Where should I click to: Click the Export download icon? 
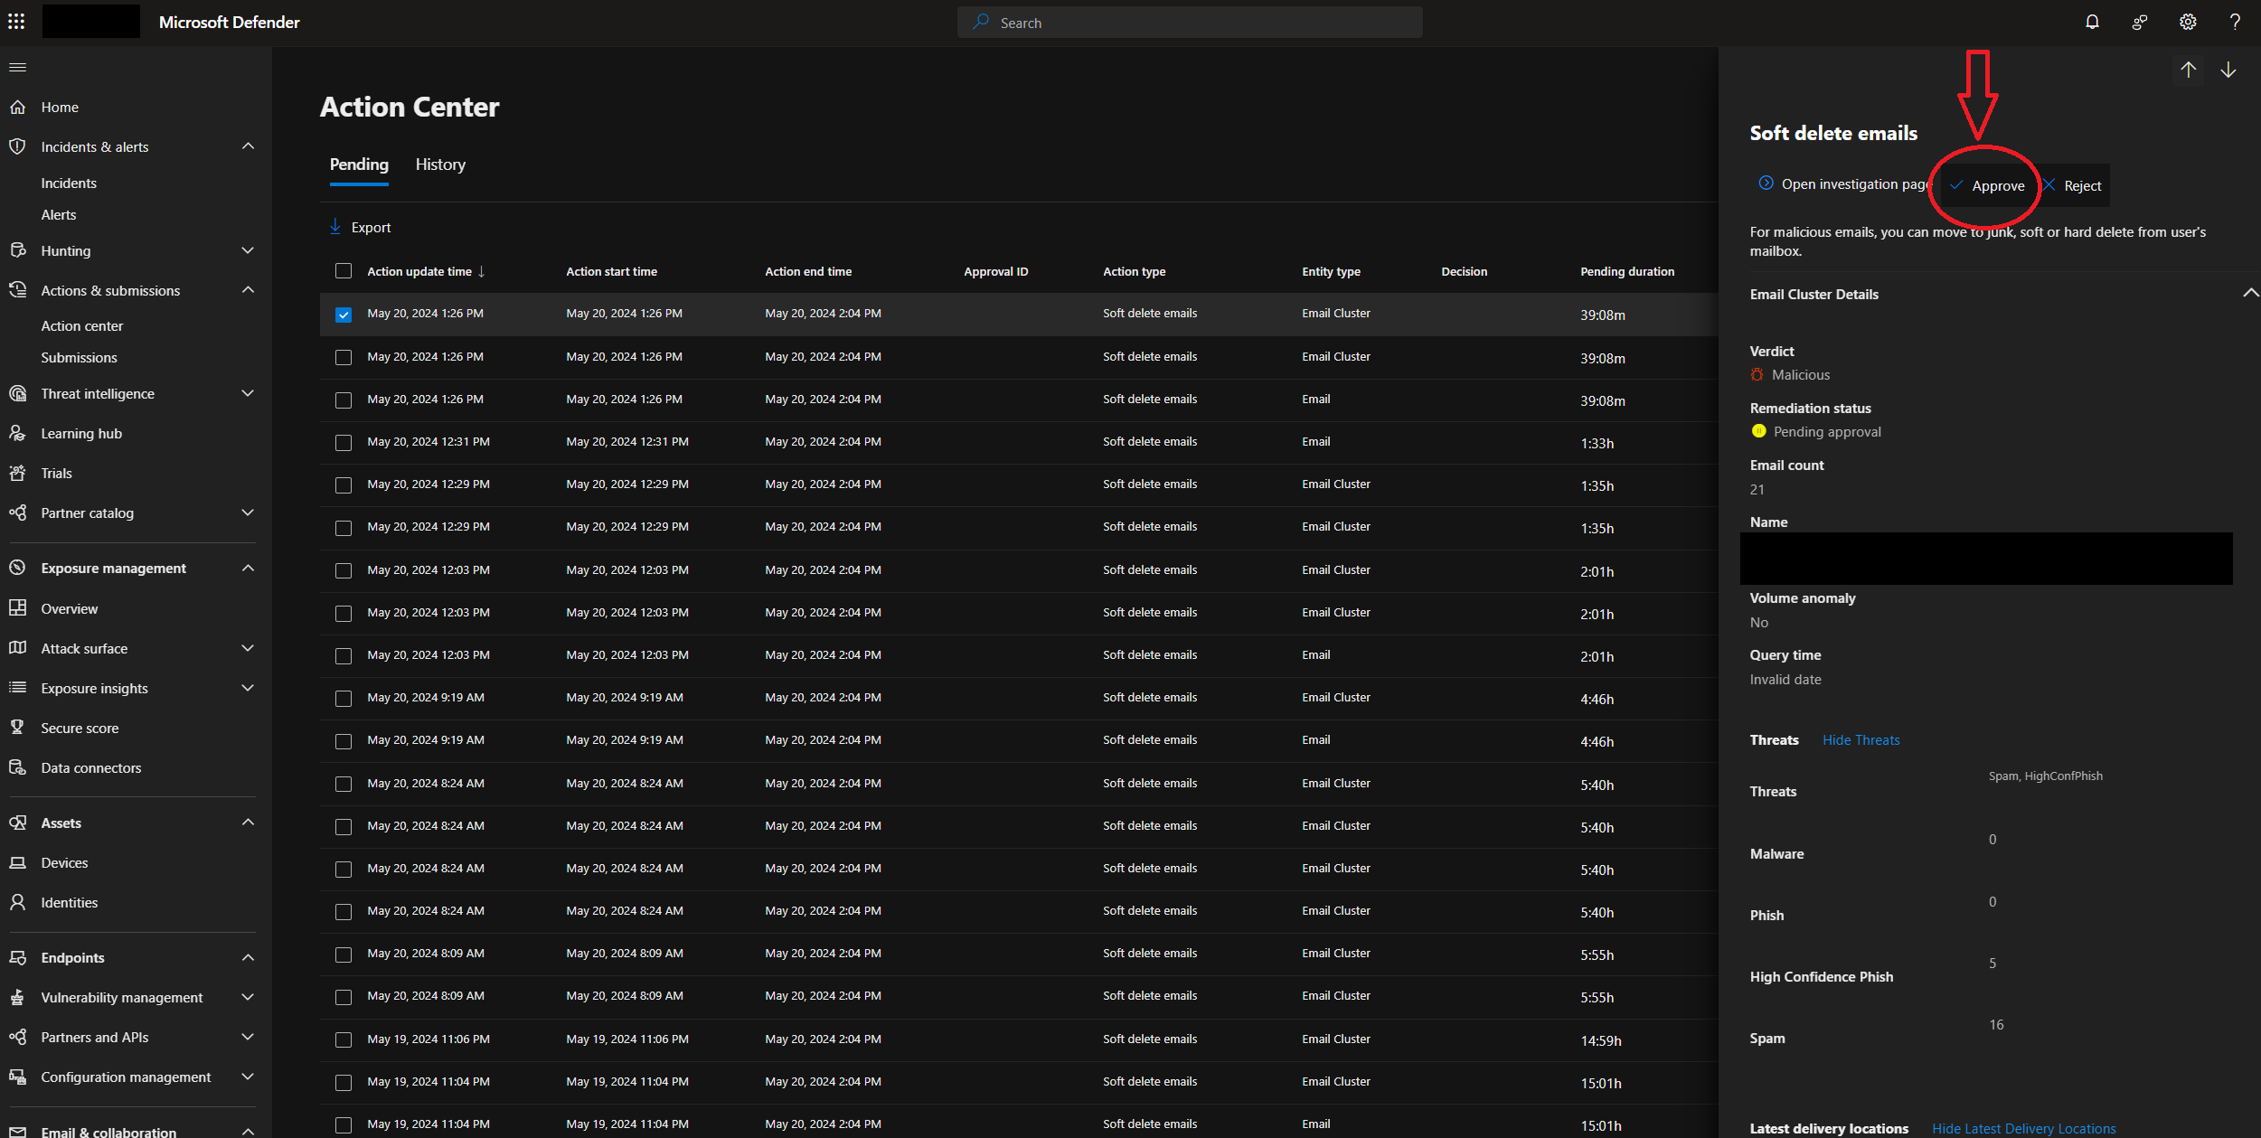click(335, 226)
